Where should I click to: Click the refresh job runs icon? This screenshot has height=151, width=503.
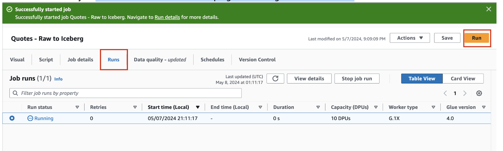point(275,78)
